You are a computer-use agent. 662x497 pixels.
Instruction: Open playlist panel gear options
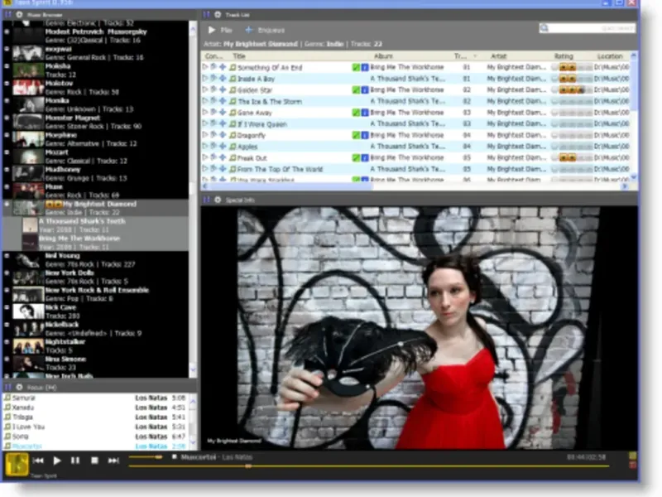[19, 387]
